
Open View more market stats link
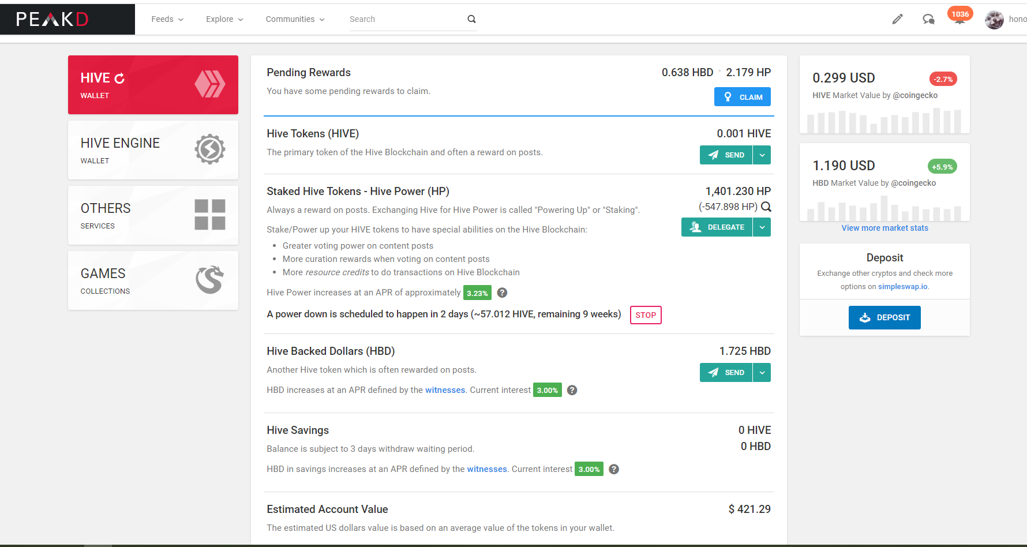884,228
